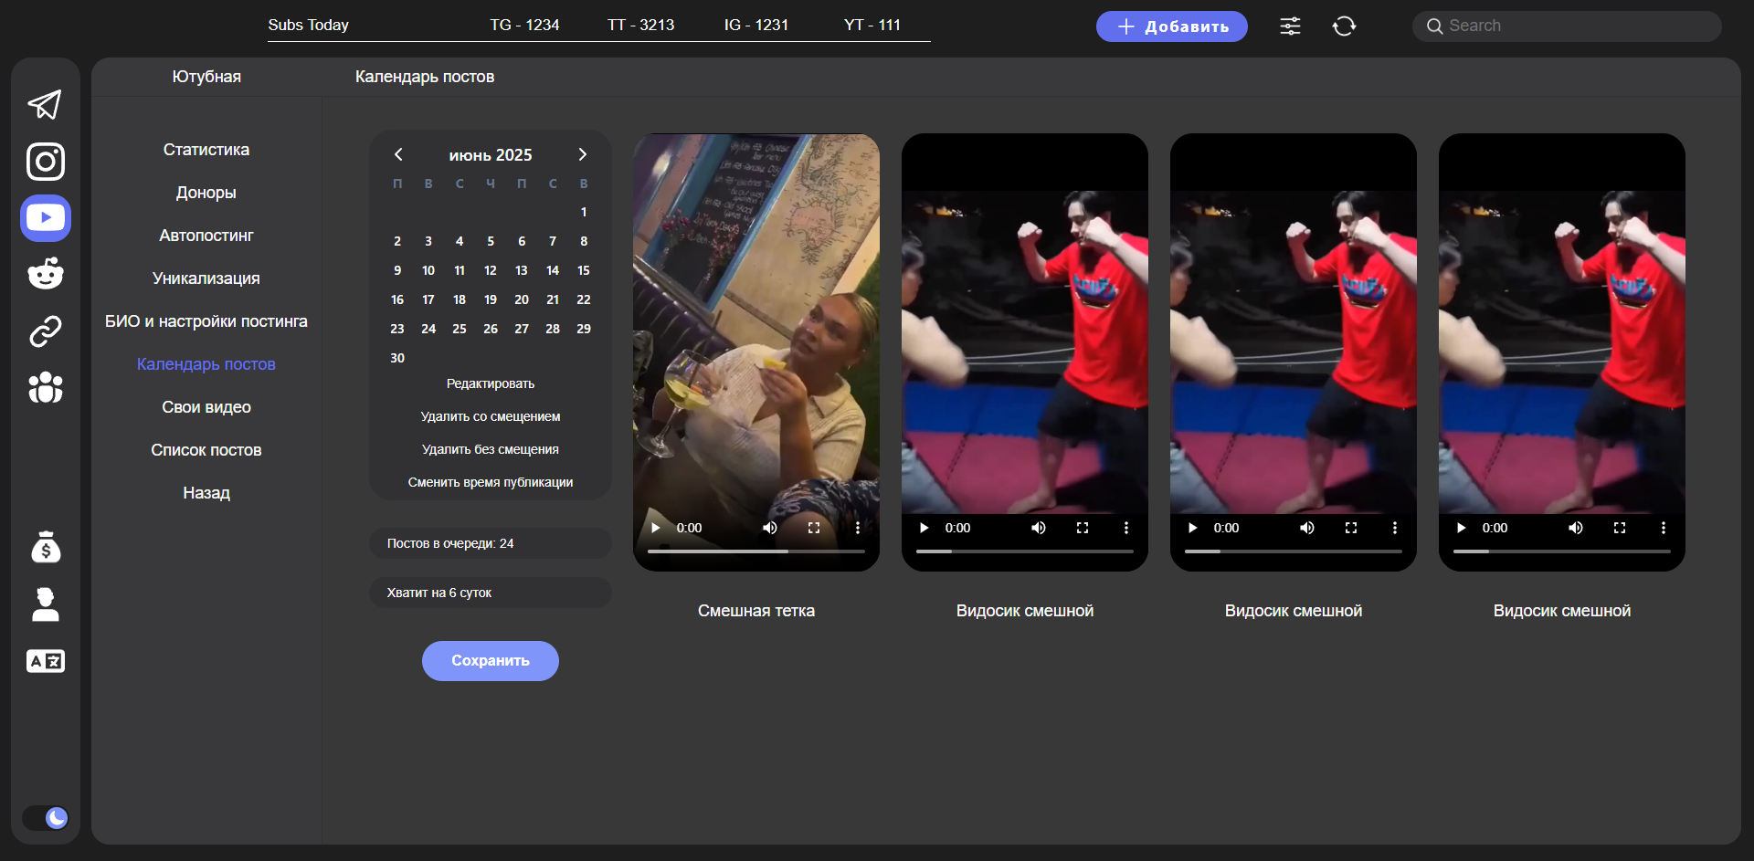Open the language translation icon
Image resolution: width=1754 pixels, height=861 pixels.
(x=45, y=661)
